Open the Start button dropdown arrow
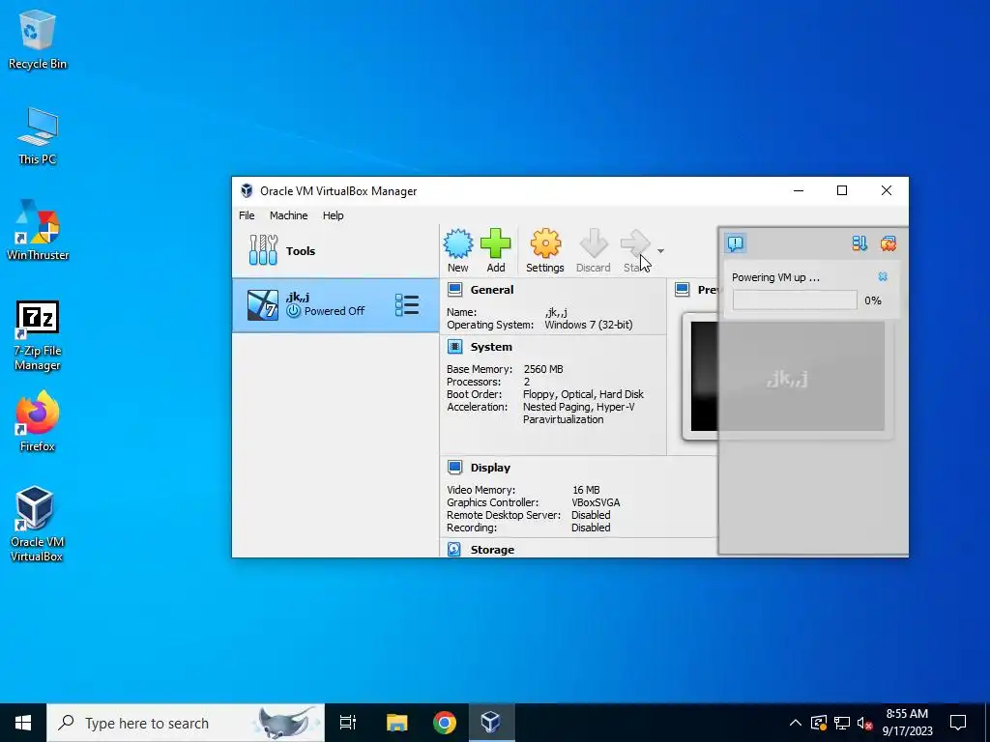The width and height of the screenshot is (990, 742). point(660,251)
